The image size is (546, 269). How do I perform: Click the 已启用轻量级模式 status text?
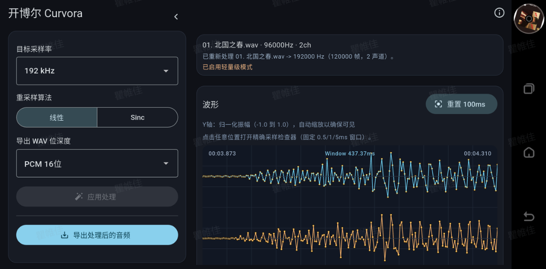pyautogui.click(x=228, y=67)
